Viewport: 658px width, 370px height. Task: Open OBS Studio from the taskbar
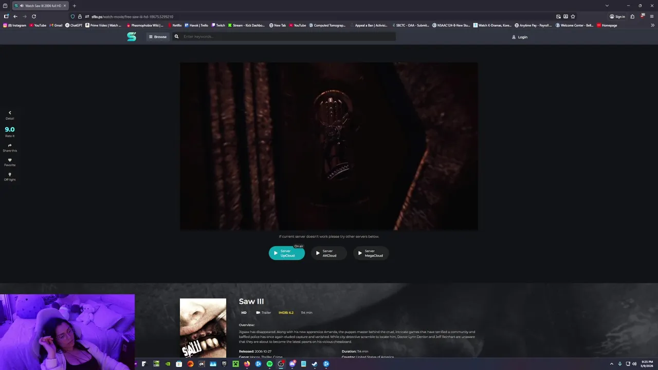[281, 364]
